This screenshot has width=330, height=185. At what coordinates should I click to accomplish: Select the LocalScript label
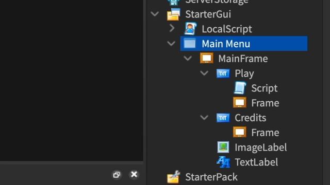tap(227, 29)
